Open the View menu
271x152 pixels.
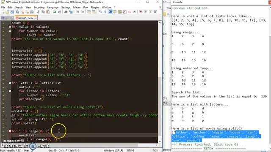[28, 8]
